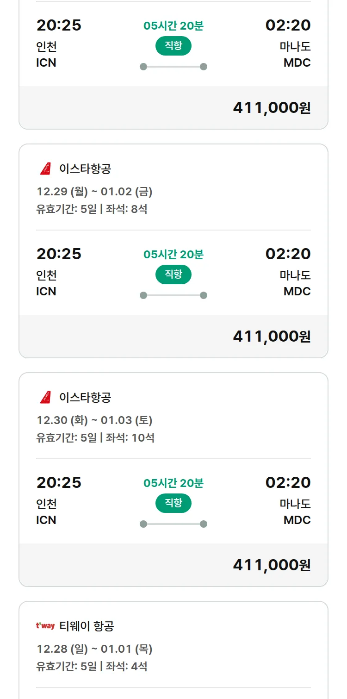Click the Eastar Jet logo on the 12.29 flight card
The width and height of the screenshot is (347, 699).
click(x=45, y=169)
